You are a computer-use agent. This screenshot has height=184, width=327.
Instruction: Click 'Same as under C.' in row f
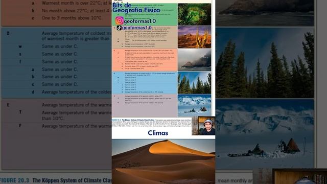pyautogui.click(x=60, y=61)
